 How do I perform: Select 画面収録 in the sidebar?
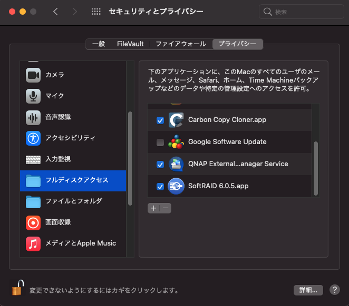[x=73, y=223]
